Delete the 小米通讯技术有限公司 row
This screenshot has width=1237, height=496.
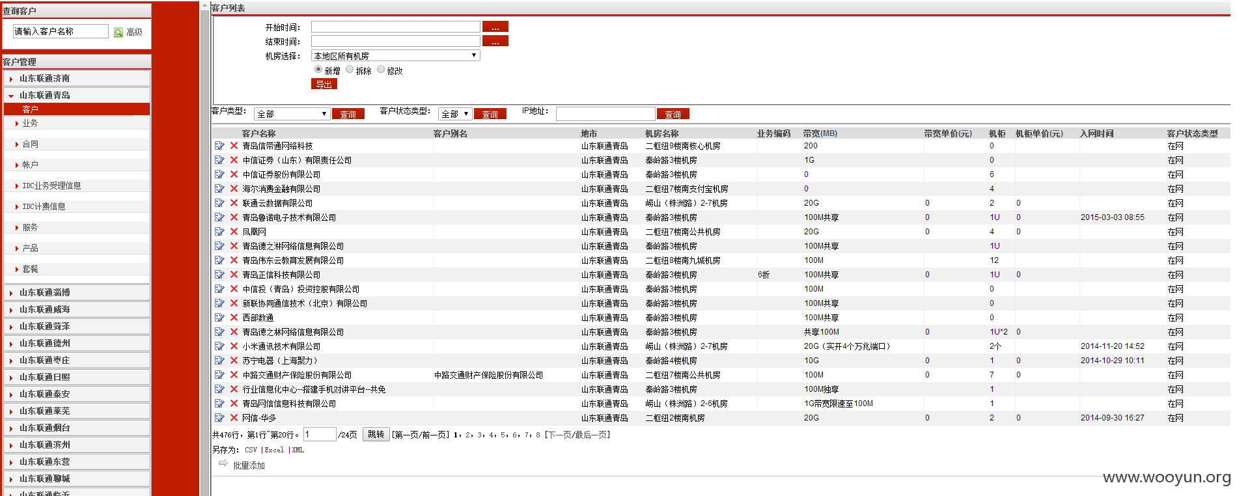pyautogui.click(x=234, y=346)
